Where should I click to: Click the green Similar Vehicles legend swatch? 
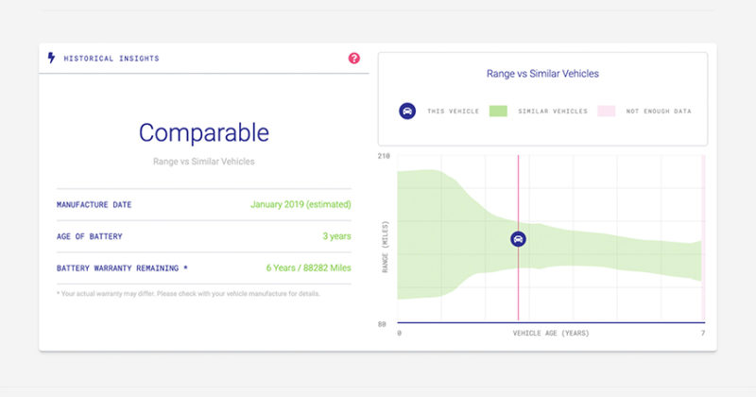tap(498, 111)
